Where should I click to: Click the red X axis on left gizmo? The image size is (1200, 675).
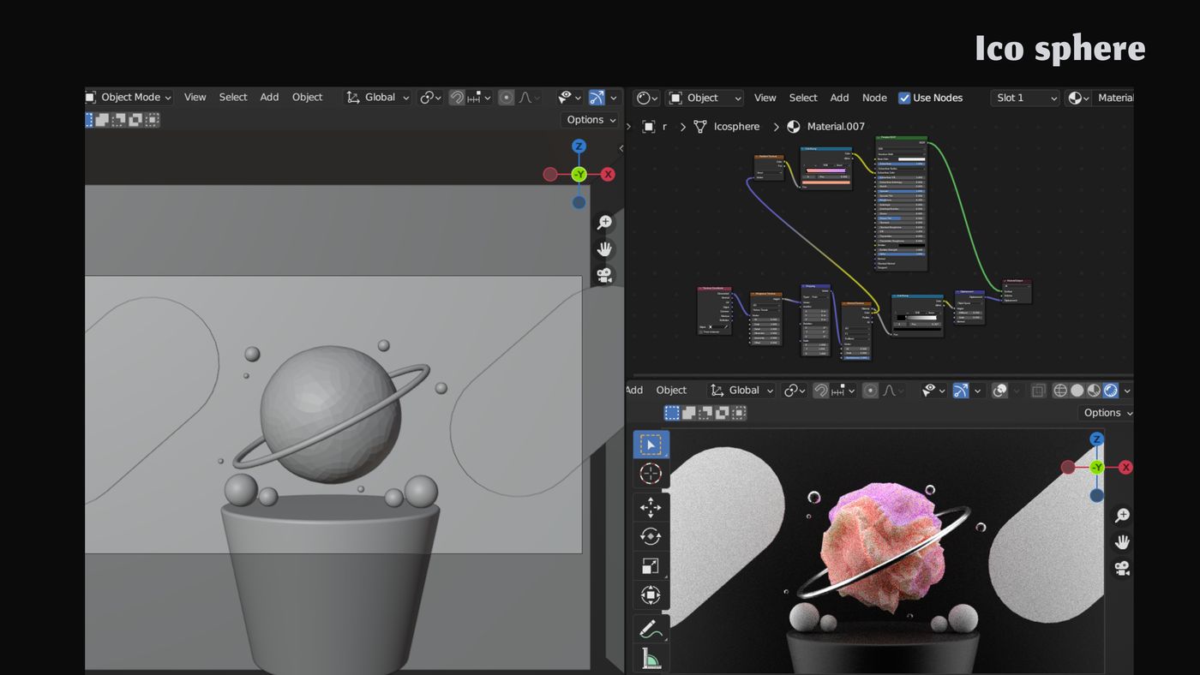(x=608, y=175)
